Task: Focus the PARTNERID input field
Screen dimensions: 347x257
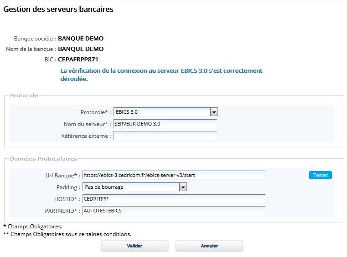Action: tap(174, 211)
